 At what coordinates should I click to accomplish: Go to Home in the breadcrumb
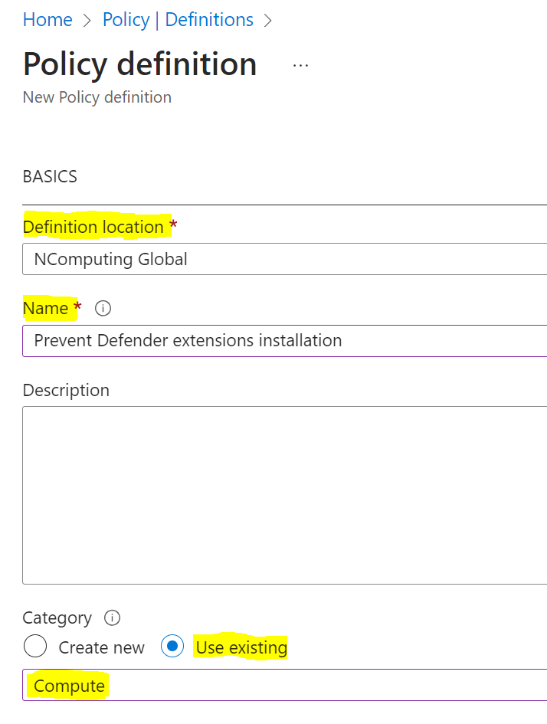point(47,20)
